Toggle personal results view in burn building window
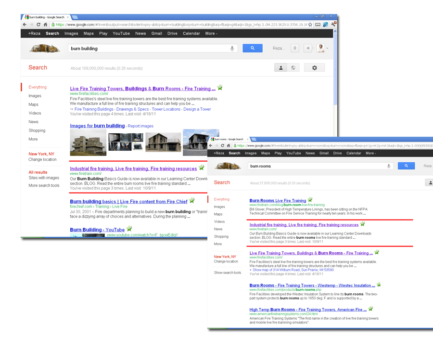 280,68
